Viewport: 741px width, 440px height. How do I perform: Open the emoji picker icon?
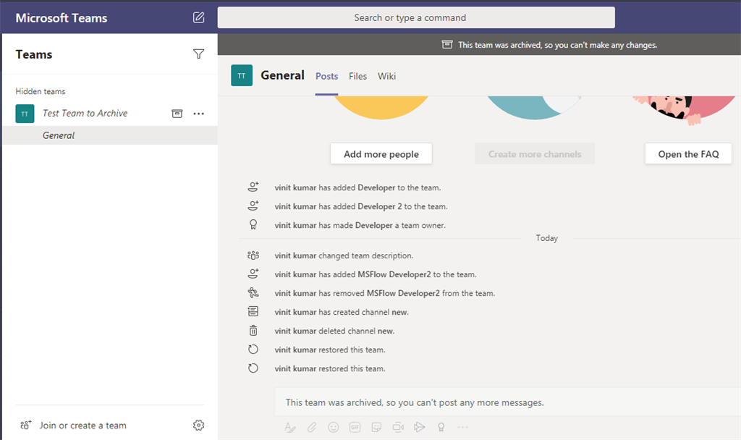(x=334, y=427)
